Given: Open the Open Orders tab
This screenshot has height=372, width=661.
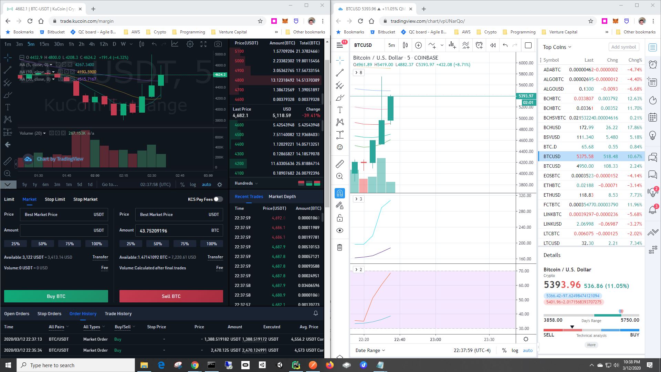Looking at the screenshot, I should (x=17, y=313).
